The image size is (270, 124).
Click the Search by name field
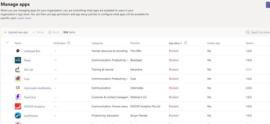point(260,32)
